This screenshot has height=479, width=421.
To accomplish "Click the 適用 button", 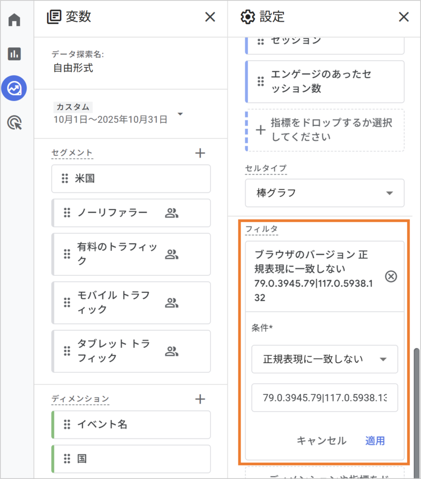I will pos(375,441).
